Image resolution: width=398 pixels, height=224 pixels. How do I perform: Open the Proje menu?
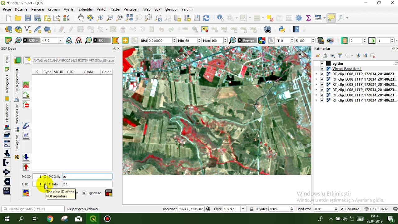tap(7, 9)
